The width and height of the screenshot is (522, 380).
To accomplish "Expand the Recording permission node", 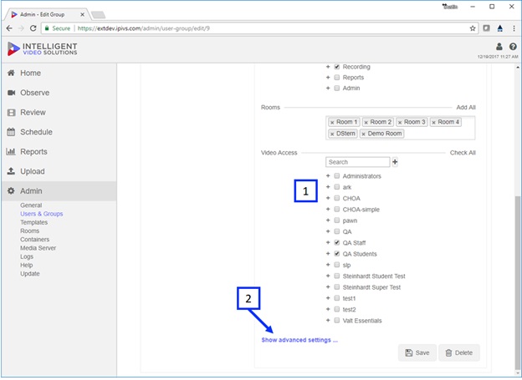I will [328, 67].
